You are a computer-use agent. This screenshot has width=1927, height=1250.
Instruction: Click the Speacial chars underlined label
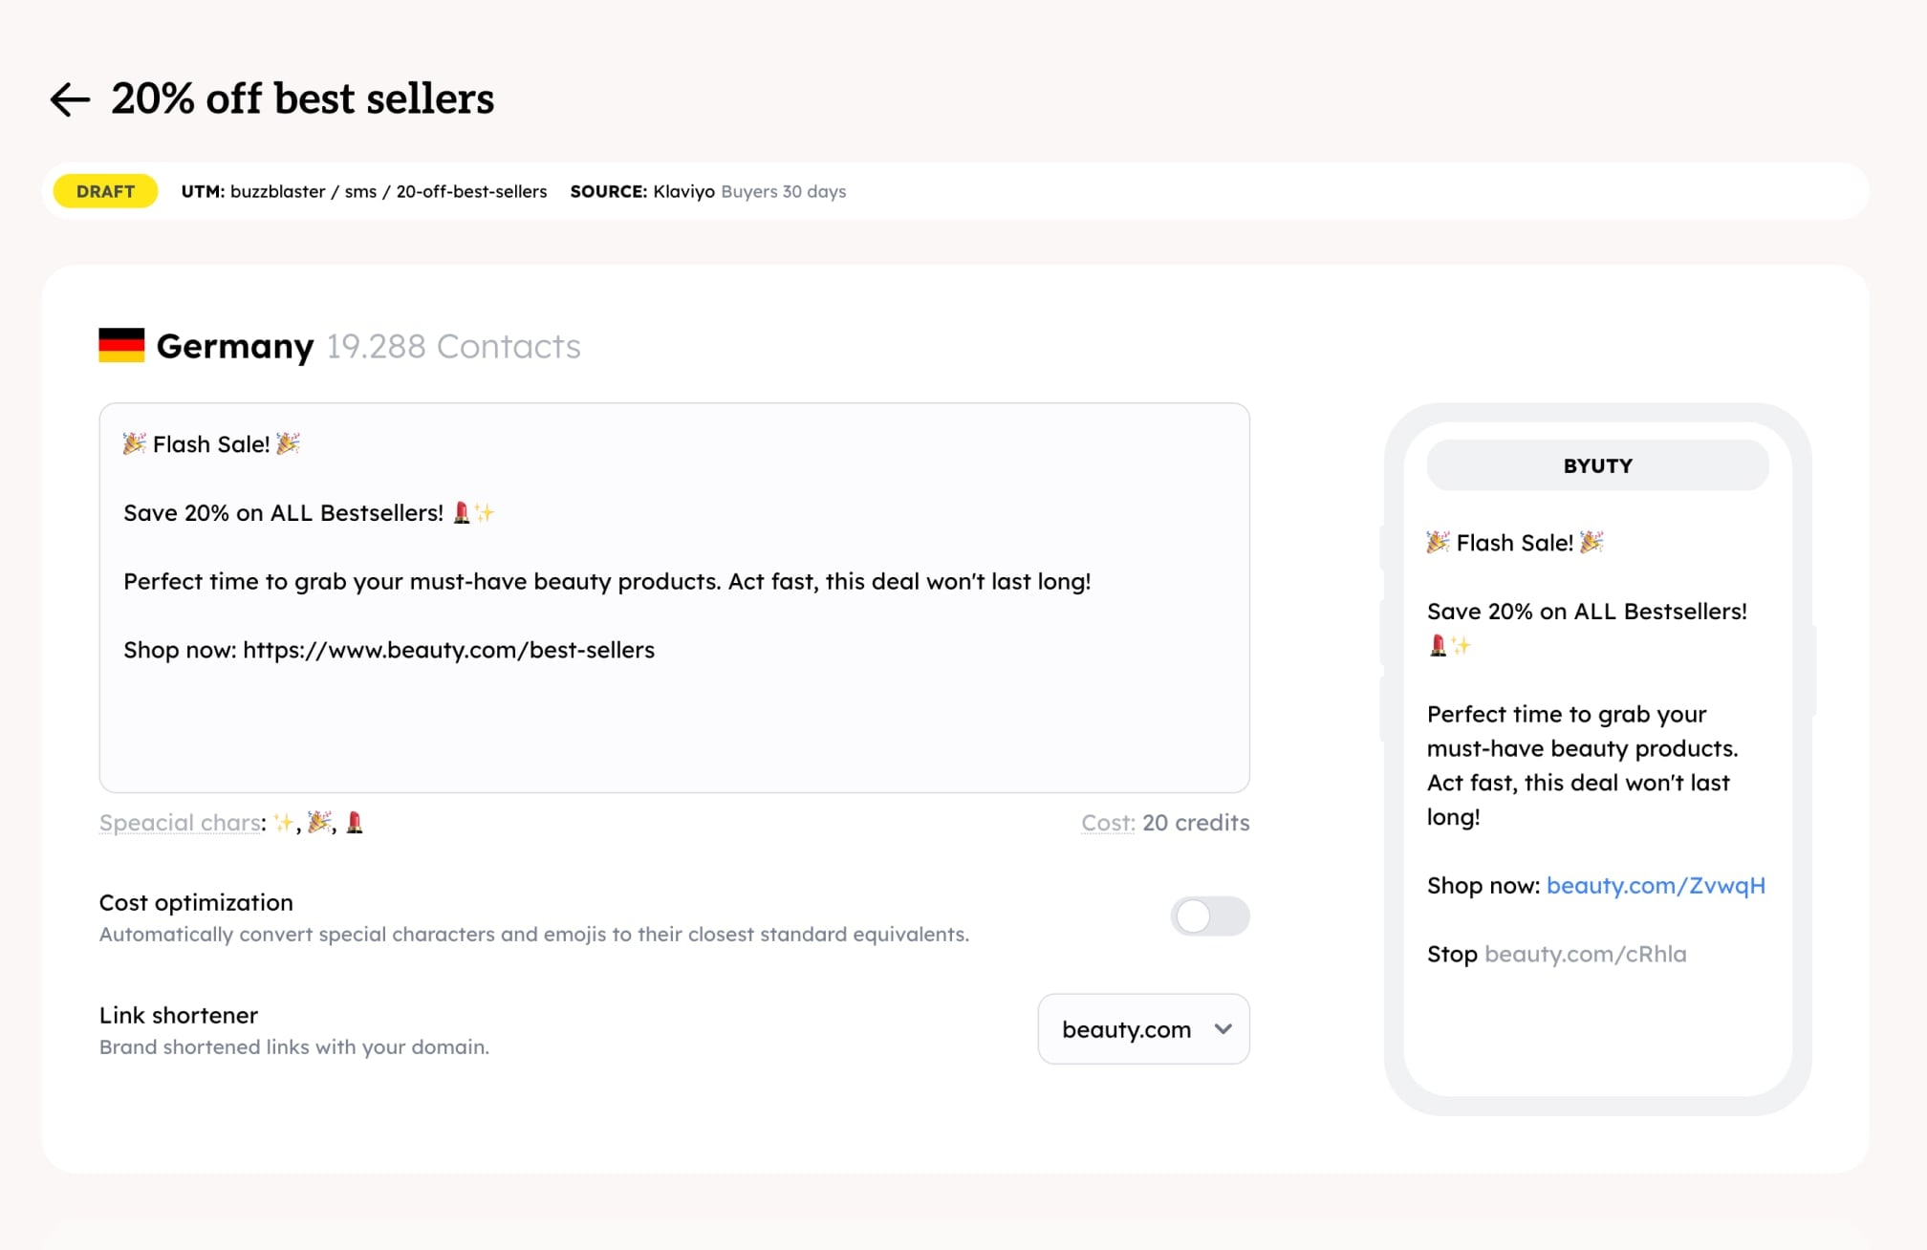point(180,823)
